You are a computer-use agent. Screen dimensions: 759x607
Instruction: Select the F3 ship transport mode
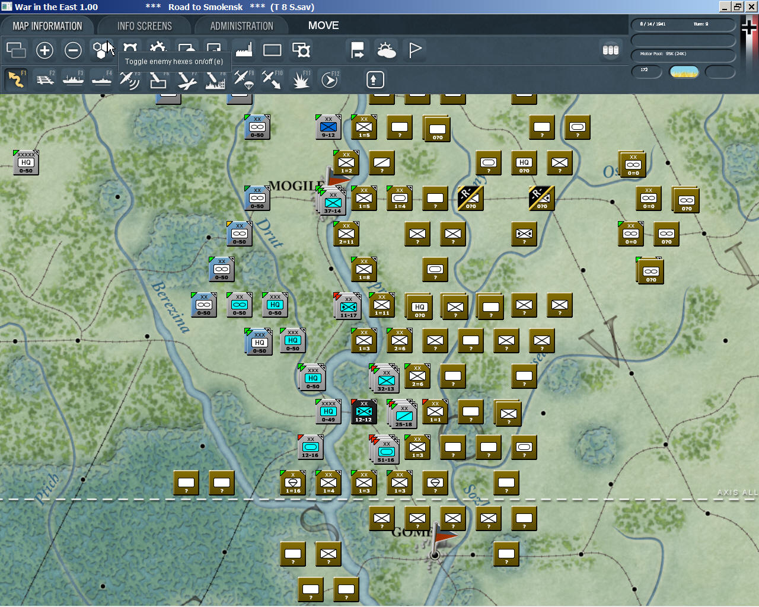pos(73,79)
